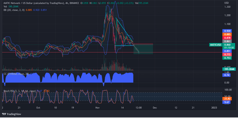The height and width of the screenshot is (118, 238).
Task: Click the 2023 label on time axis
Action: [214, 108]
